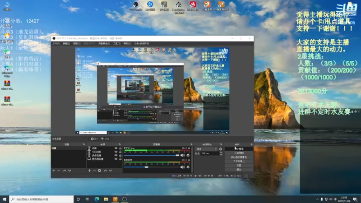Expand hidden system tray icons

[x=317, y=199]
